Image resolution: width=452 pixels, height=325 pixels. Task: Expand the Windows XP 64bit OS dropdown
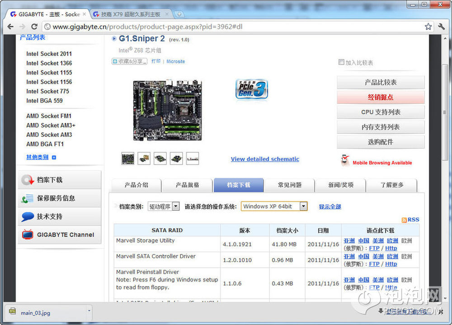[x=303, y=207]
